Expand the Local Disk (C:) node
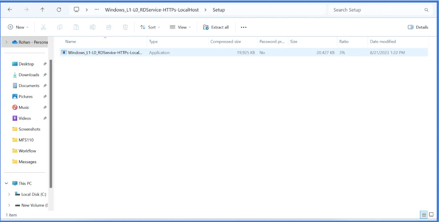Image resolution: width=439 pixels, height=222 pixels. click(9, 194)
